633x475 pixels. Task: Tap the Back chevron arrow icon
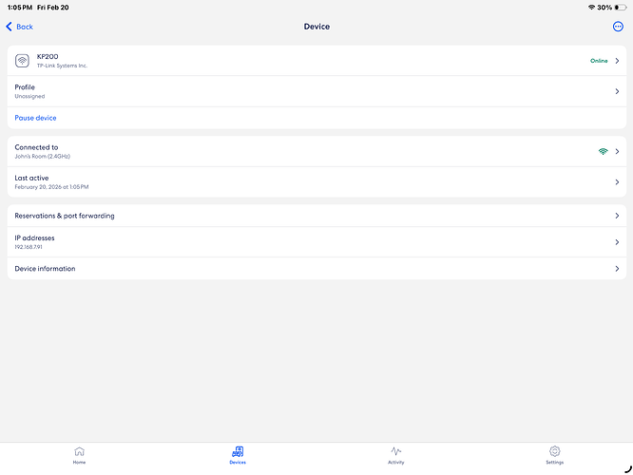9,27
